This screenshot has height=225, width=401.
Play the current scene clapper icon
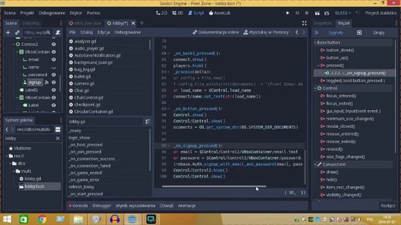(x=317, y=13)
